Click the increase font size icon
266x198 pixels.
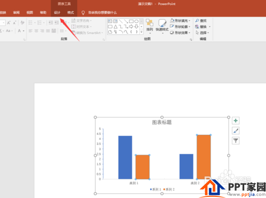pyautogui.click(x=9, y=23)
